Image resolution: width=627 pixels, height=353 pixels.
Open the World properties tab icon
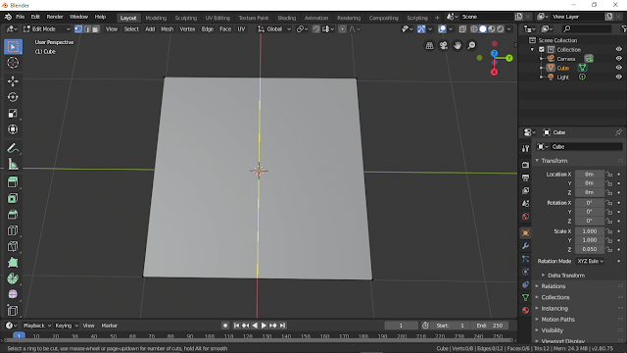coord(525,217)
